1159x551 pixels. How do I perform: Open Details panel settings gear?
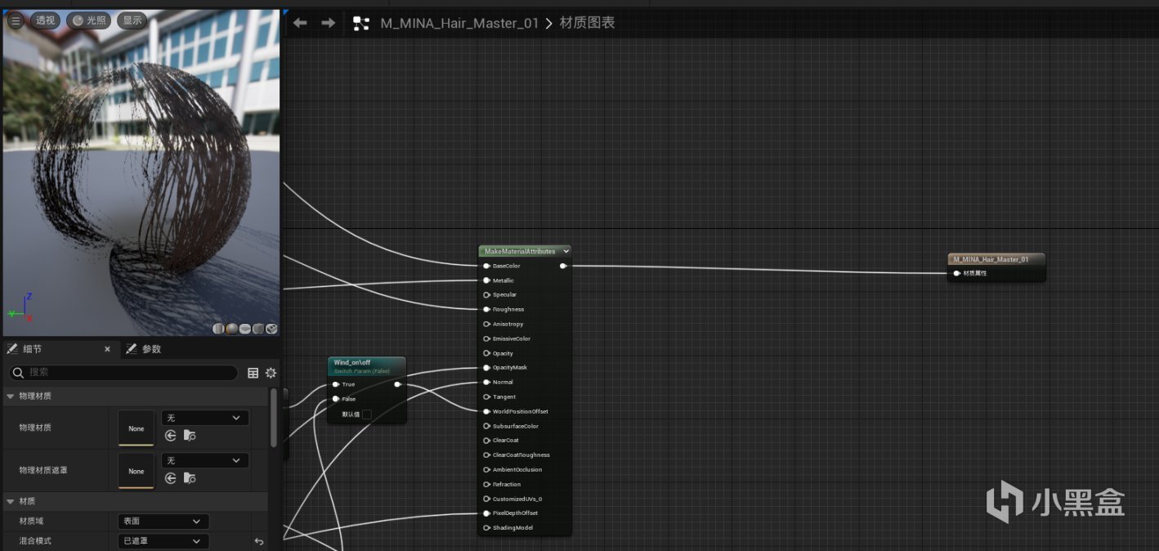click(271, 373)
